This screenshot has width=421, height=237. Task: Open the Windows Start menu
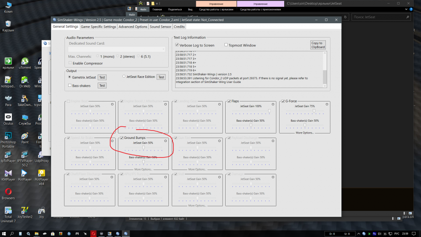pos(4,234)
